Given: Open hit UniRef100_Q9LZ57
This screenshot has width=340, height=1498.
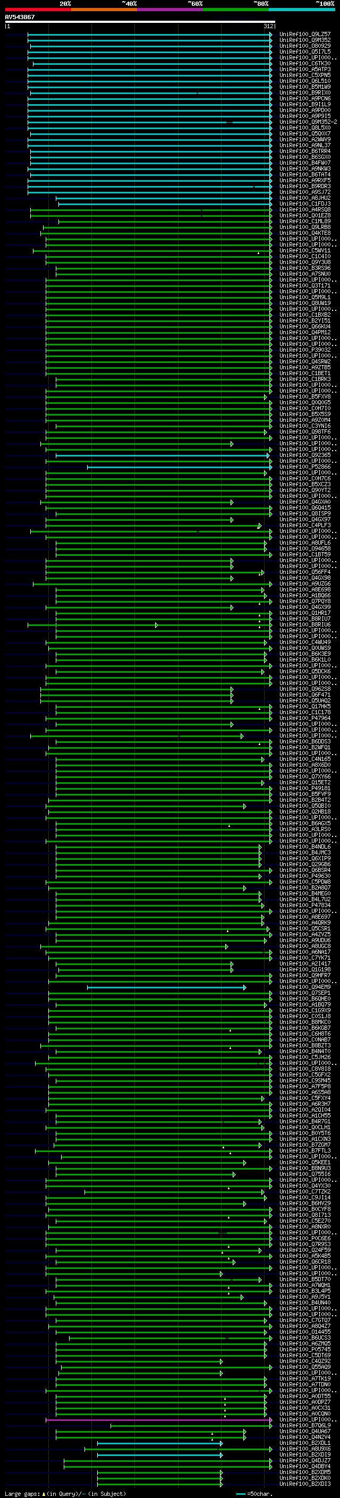Looking at the screenshot, I should 305,35.
